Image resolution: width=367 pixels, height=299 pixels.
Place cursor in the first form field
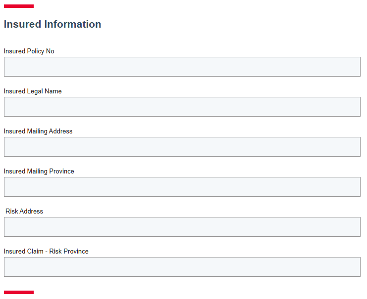182,67
